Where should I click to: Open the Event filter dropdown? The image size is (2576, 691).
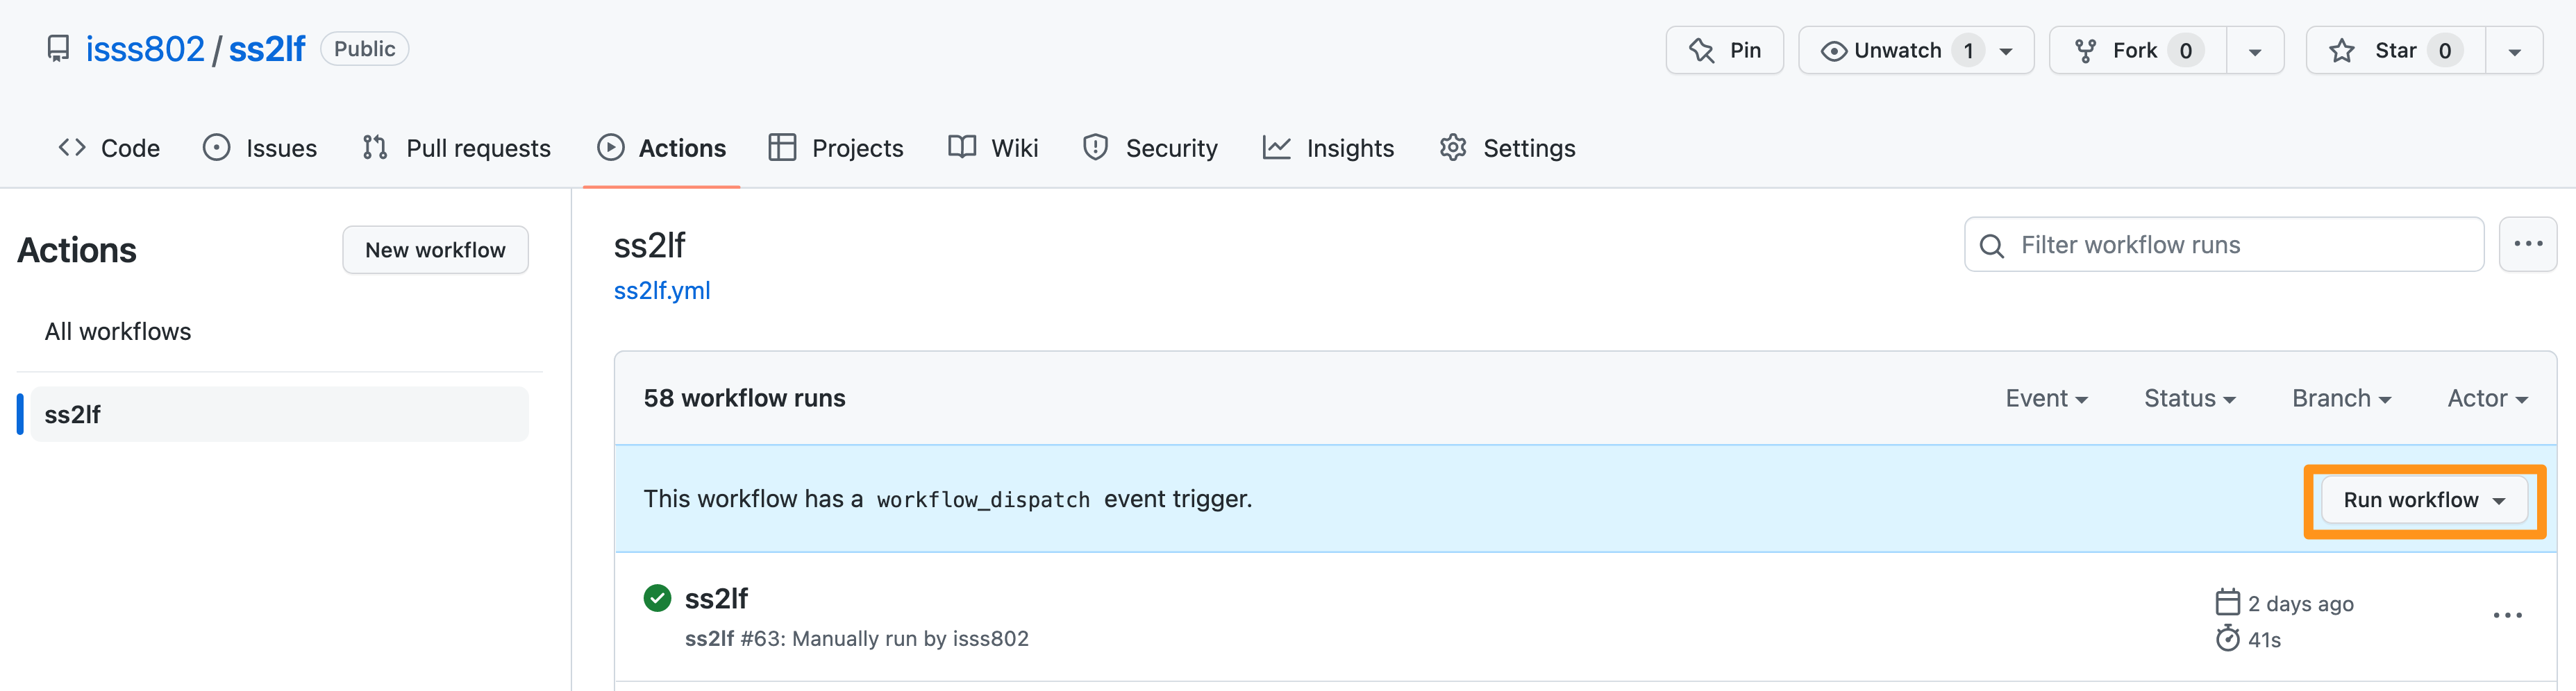[2046, 398]
